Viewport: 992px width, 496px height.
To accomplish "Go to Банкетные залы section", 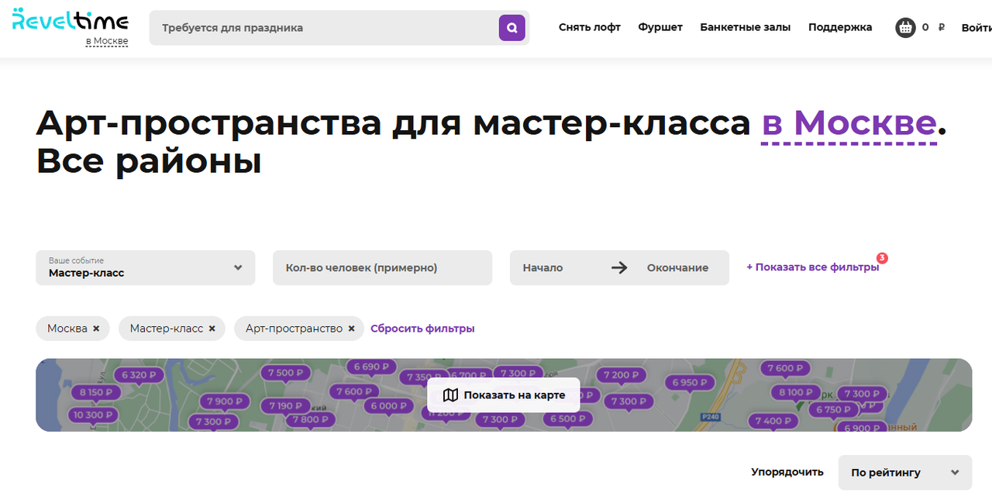I will coord(745,27).
